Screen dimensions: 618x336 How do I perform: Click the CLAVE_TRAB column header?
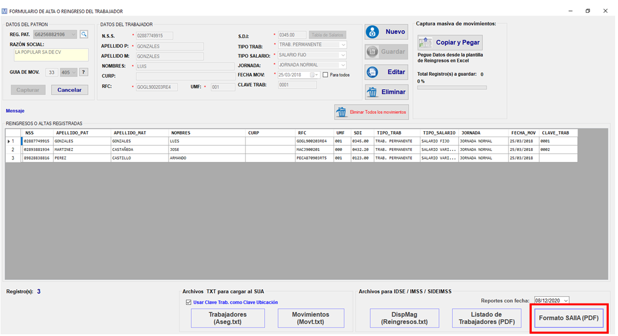click(558, 133)
